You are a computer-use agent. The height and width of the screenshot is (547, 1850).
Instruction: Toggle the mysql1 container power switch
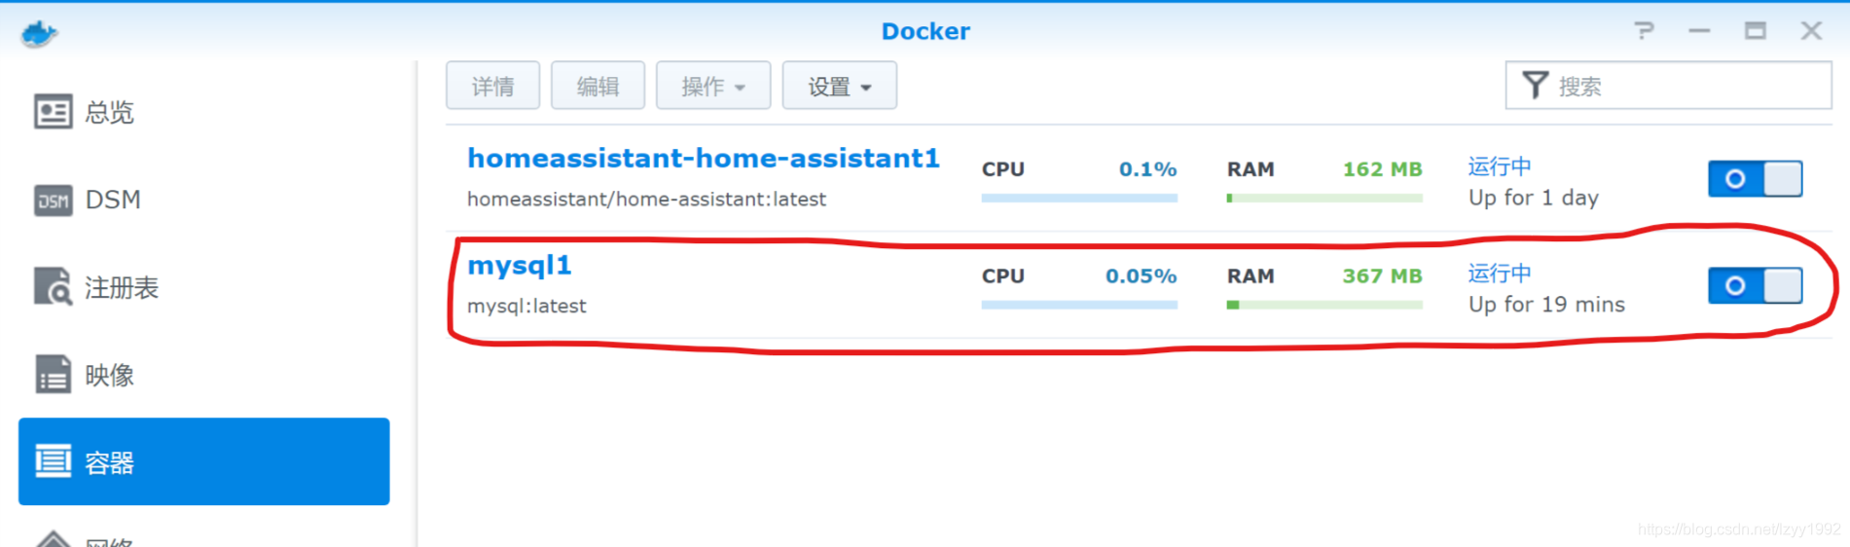[1755, 286]
